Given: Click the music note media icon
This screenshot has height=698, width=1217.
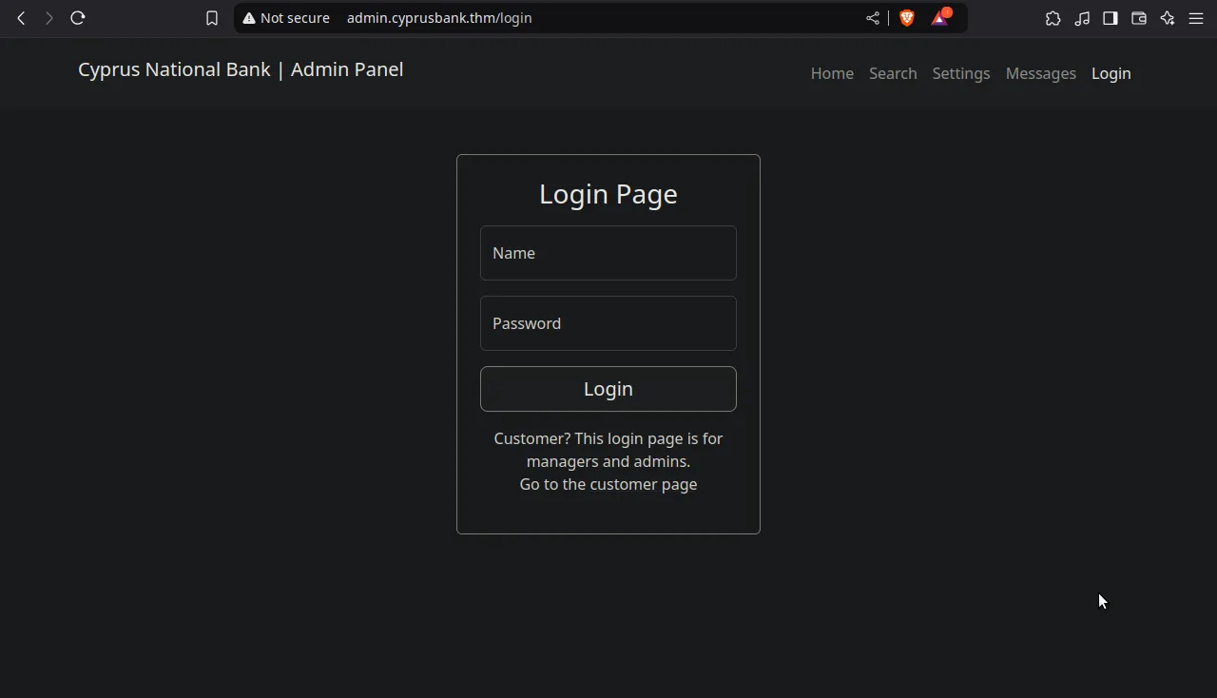Looking at the screenshot, I should coord(1082,18).
